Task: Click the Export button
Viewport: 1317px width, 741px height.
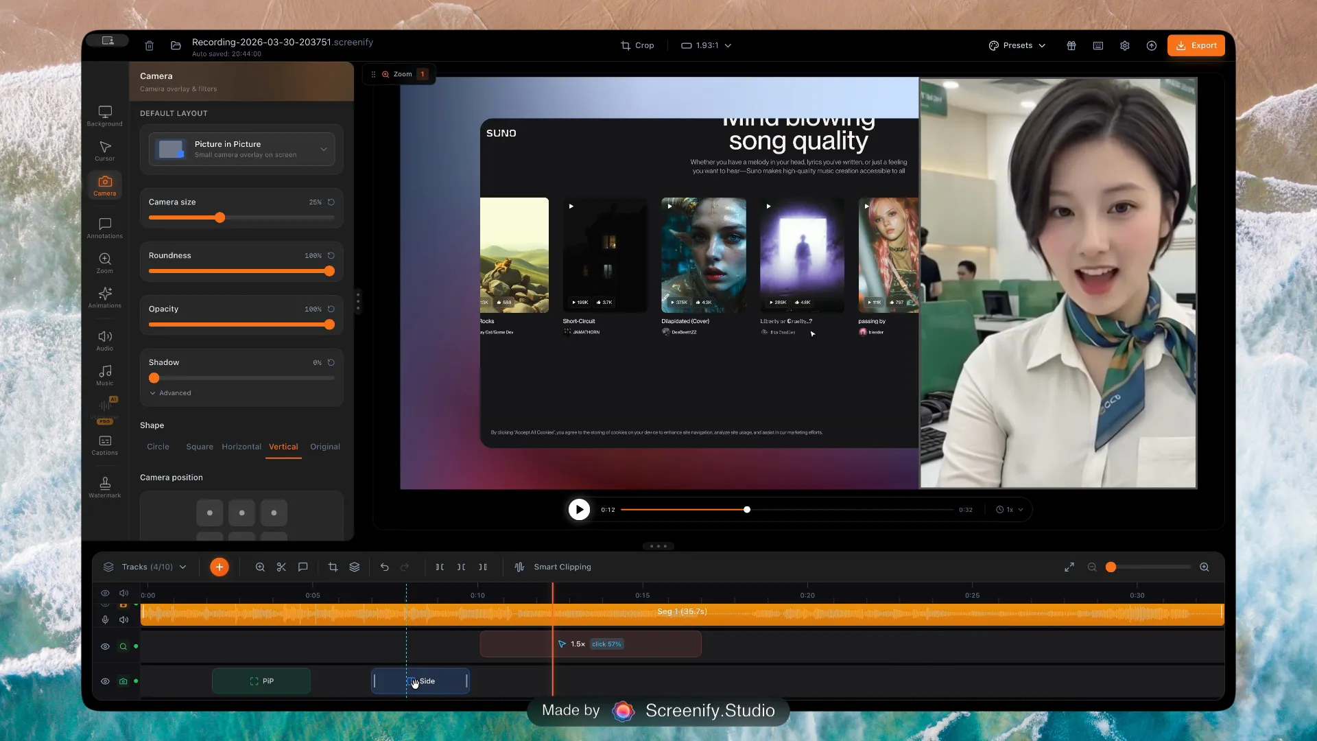Action: (x=1196, y=45)
